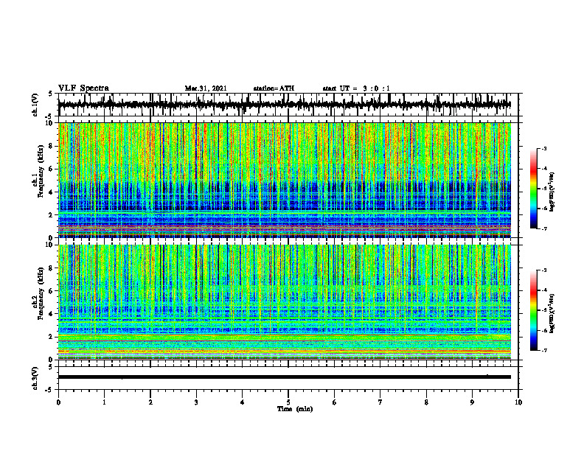Viewport: 584px width, 451px height.
Task: Click the "-5" tick on the ch.3(V) axis
Action: (x=50, y=391)
